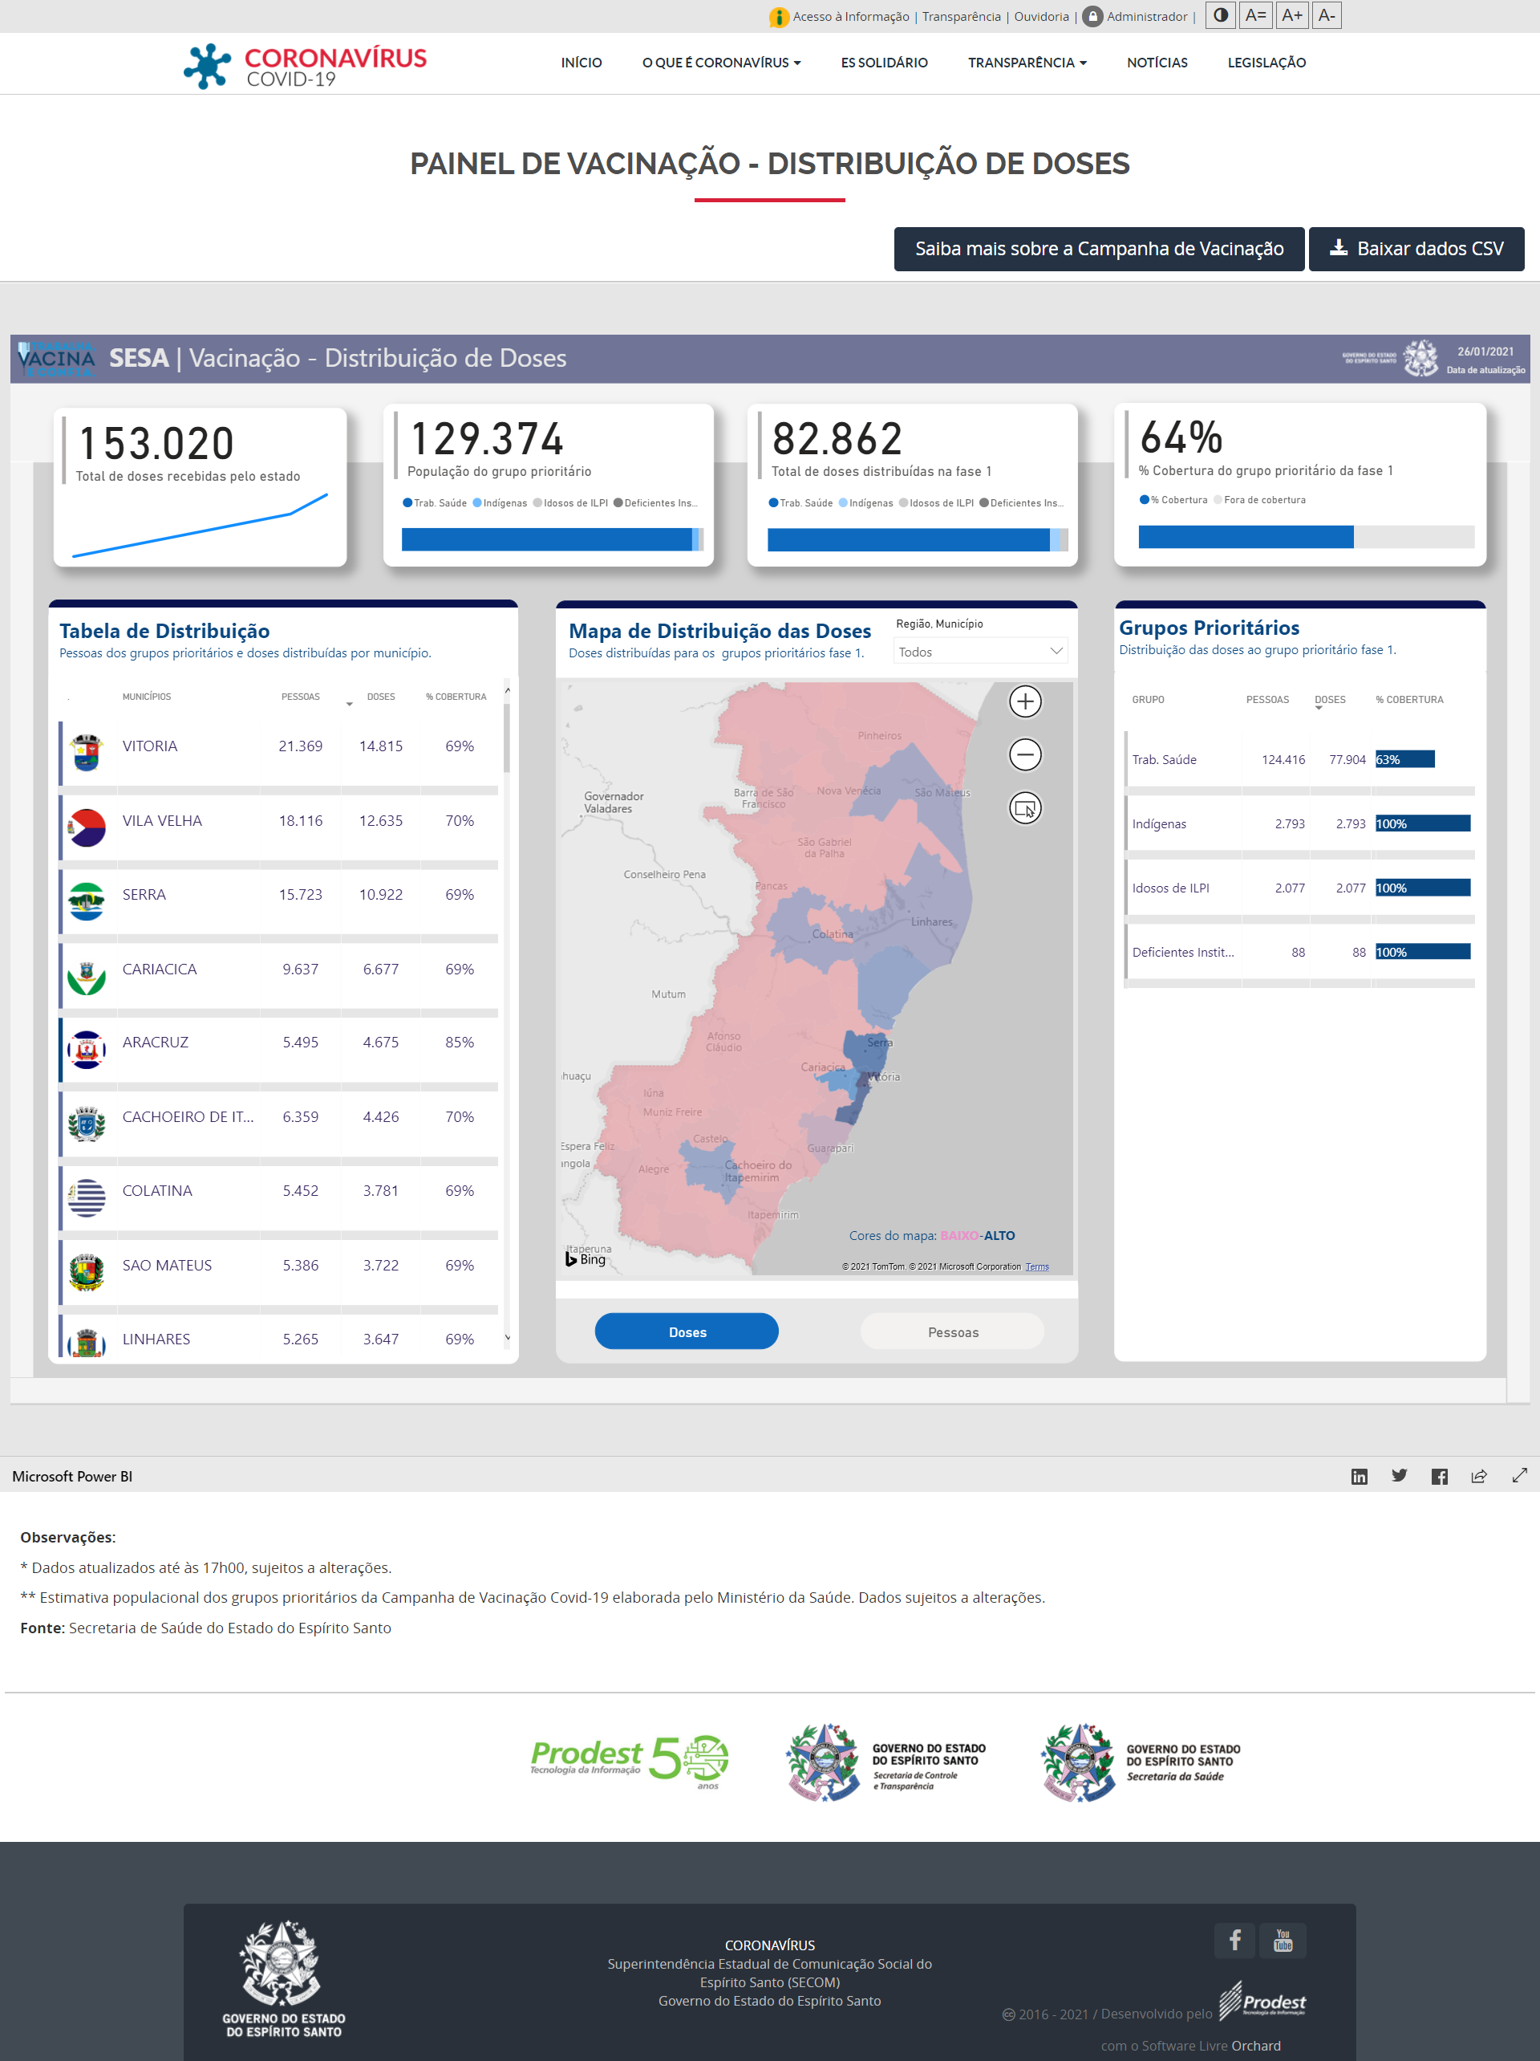Open Power BI fullscreen mode icon

coord(1519,1476)
